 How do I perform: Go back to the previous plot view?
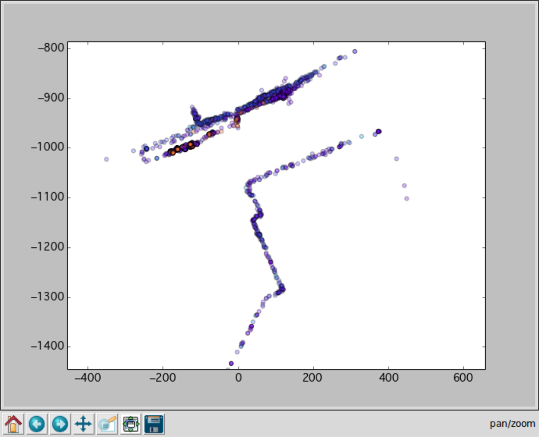point(37,423)
